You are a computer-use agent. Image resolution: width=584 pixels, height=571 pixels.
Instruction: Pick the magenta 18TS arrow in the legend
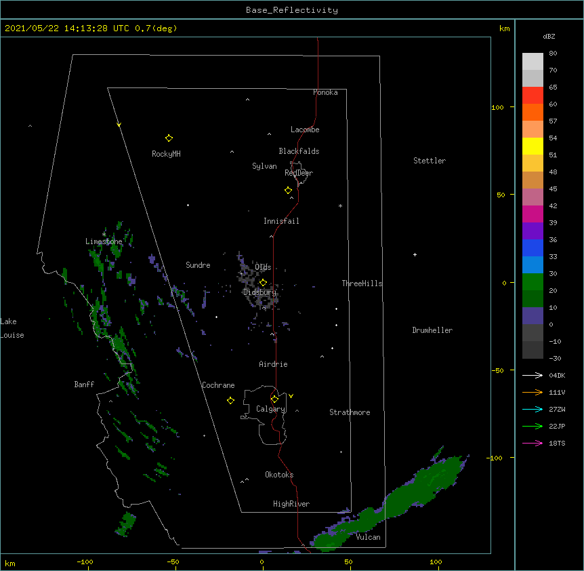coord(533,443)
